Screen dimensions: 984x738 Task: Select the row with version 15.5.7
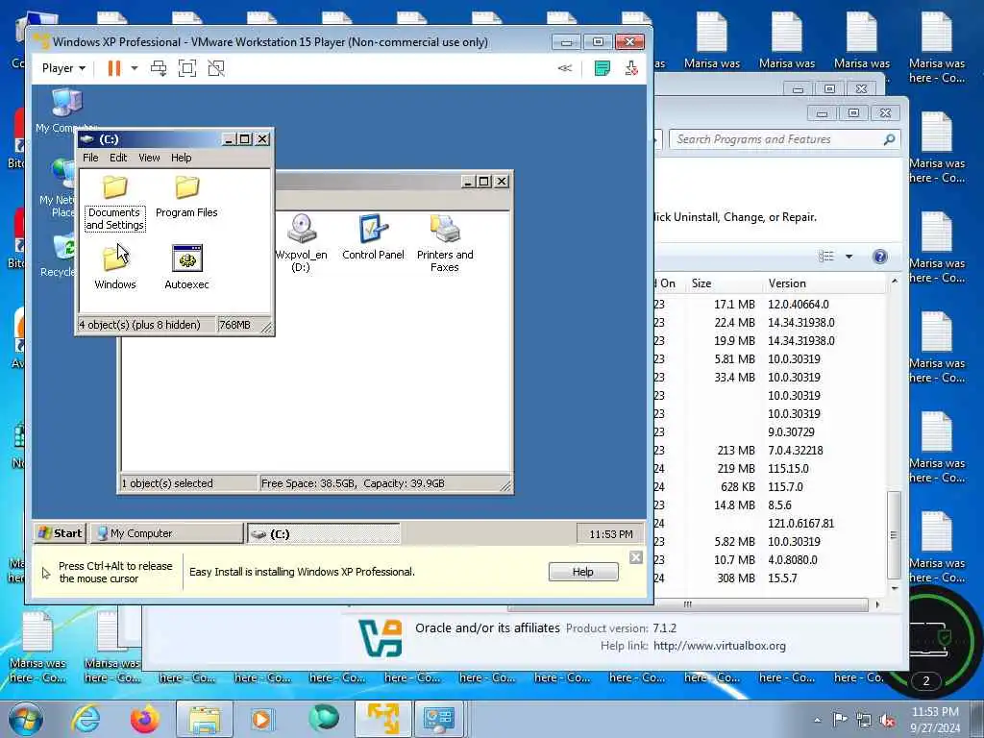coord(772,578)
